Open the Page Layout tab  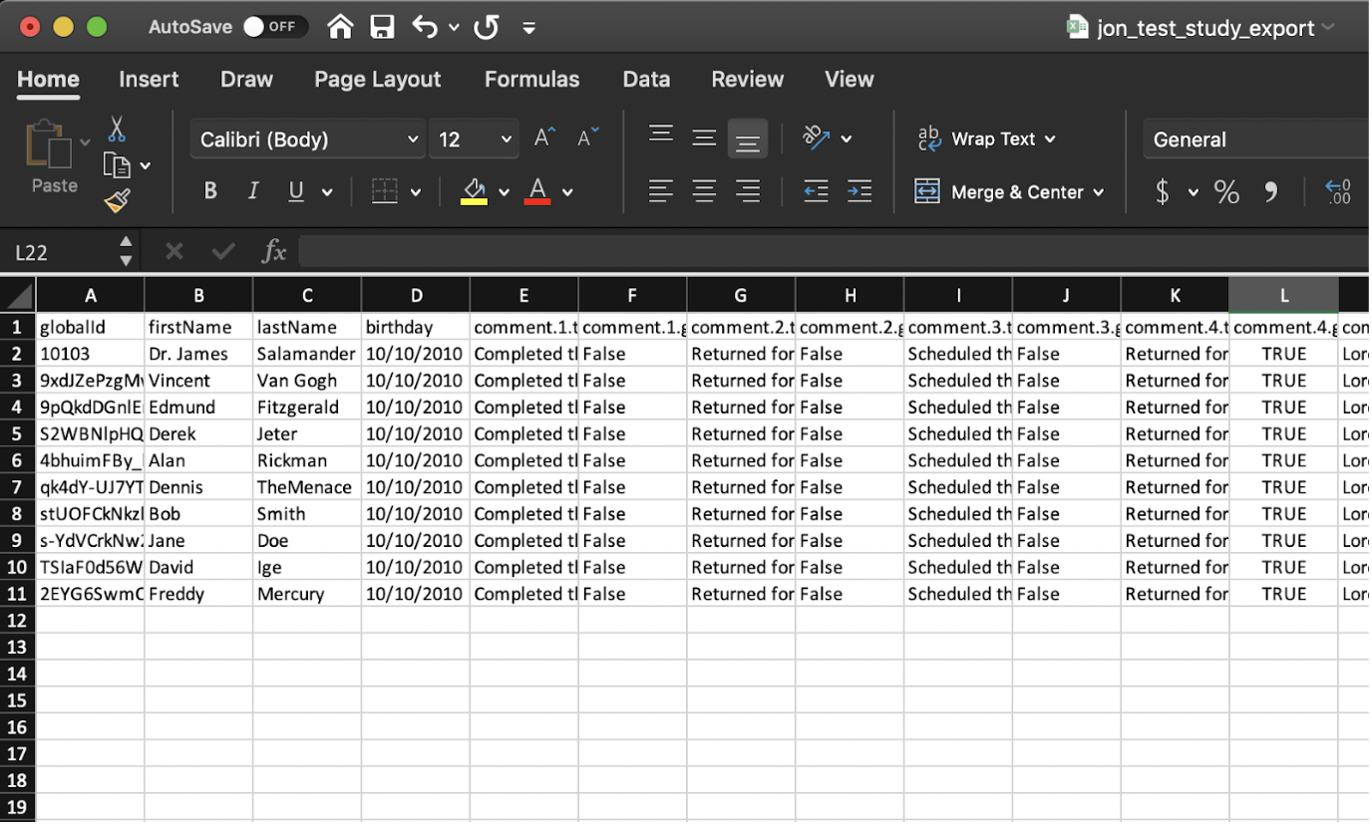point(377,80)
